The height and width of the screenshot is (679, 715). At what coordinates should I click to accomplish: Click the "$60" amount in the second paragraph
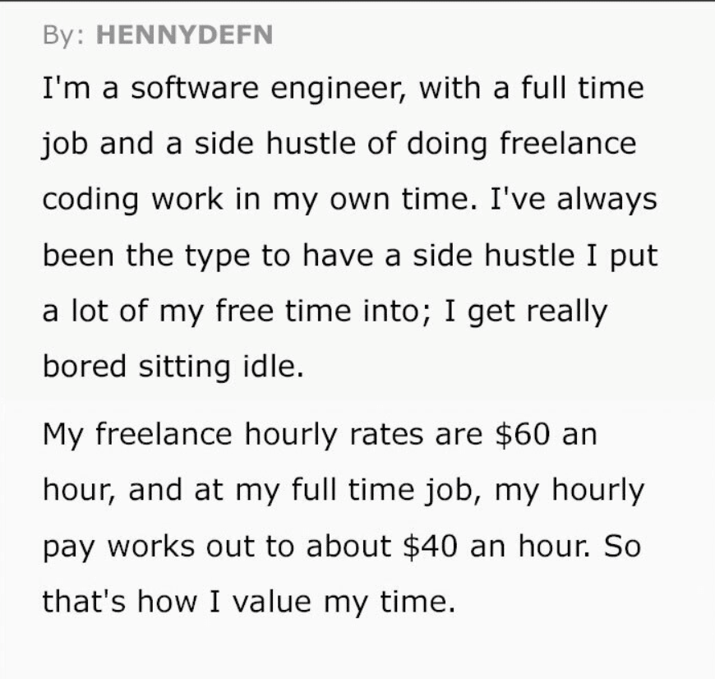point(522,434)
